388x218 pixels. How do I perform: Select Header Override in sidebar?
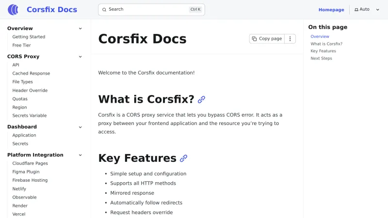point(30,91)
